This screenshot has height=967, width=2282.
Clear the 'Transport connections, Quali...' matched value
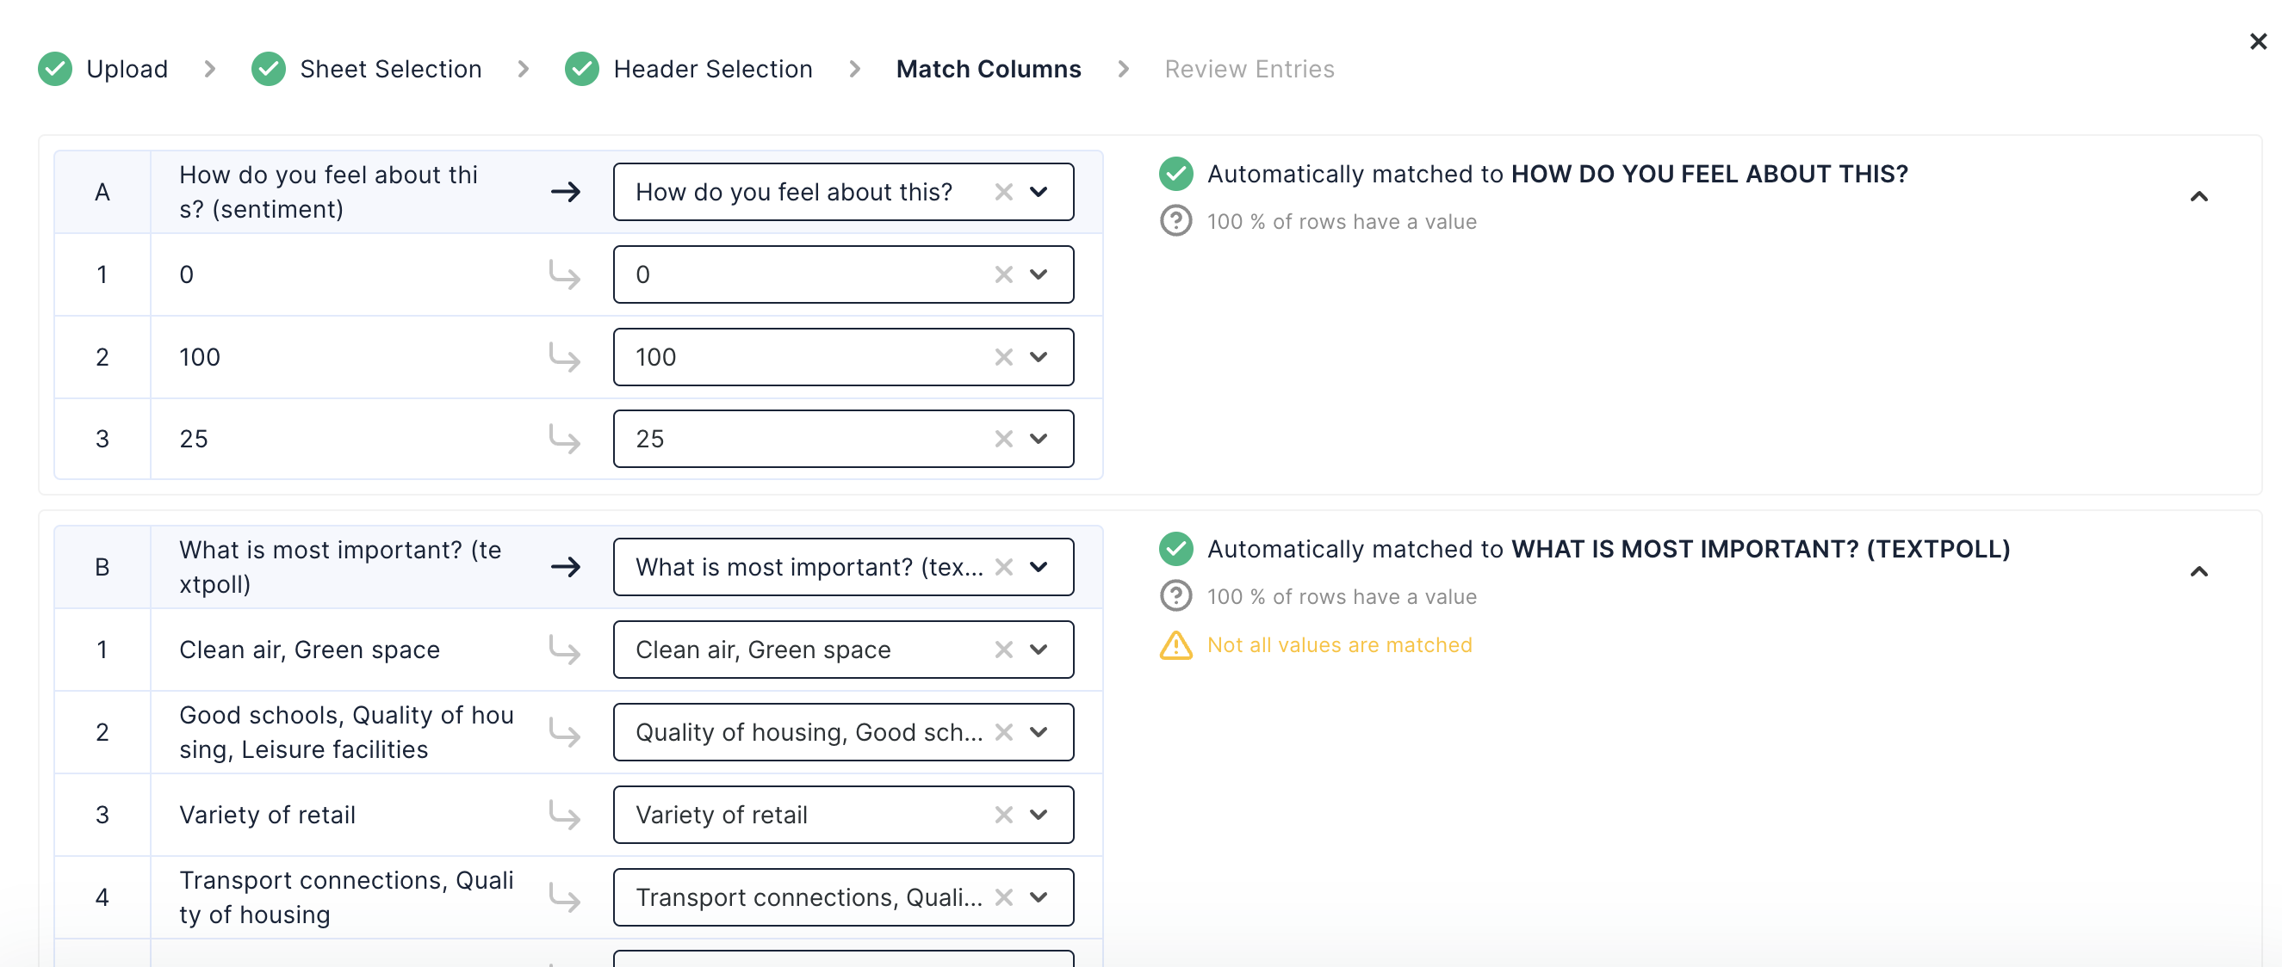tap(1003, 897)
